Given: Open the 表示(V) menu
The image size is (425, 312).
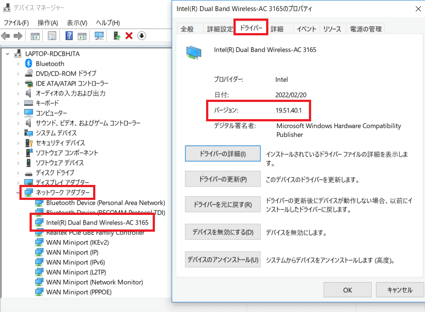Looking at the screenshot, I should (77, 23).
